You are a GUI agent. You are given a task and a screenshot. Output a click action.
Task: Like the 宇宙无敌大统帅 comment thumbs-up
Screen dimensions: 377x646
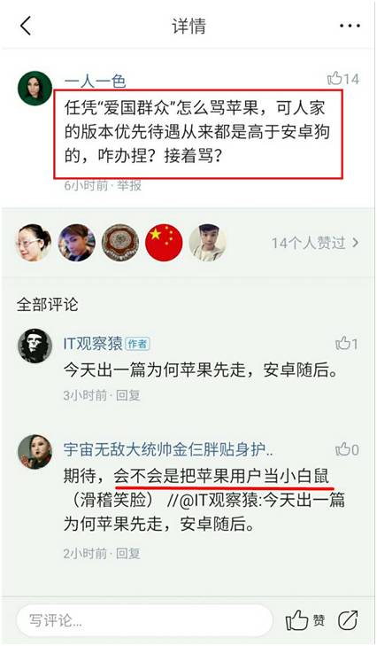click(x=347, y=449)
